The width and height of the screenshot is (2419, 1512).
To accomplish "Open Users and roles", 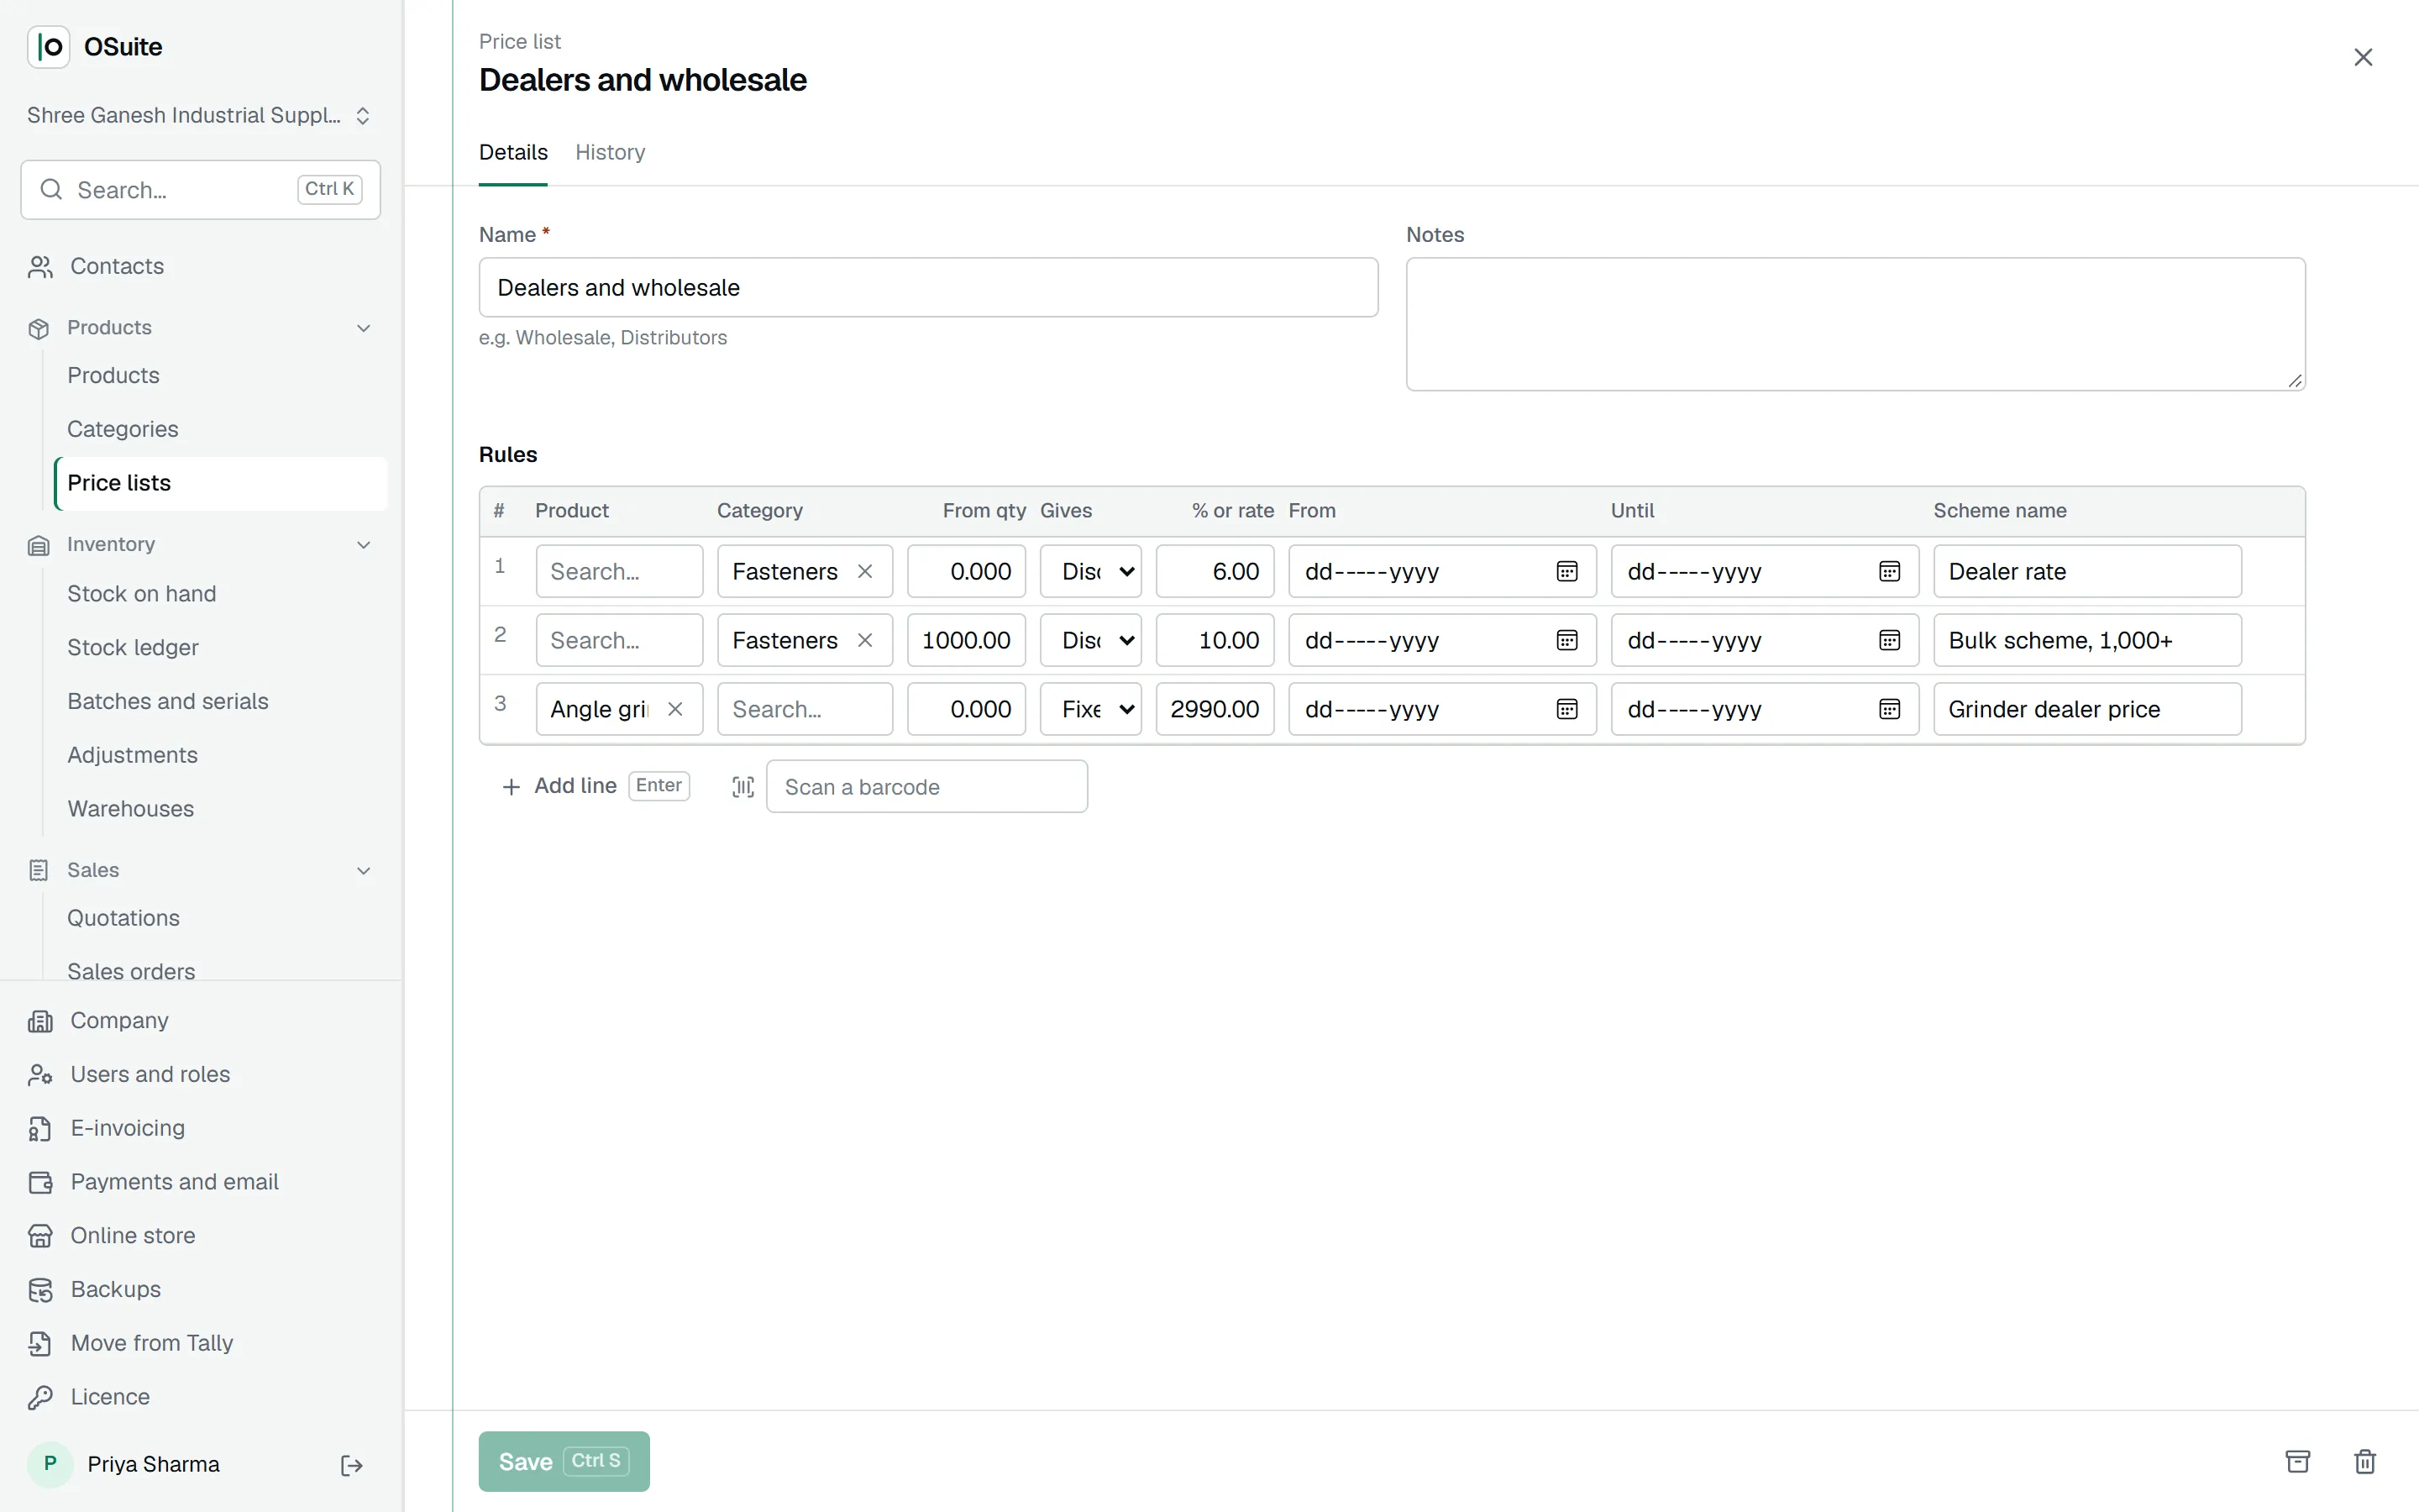I will [x=202, y=1074].
